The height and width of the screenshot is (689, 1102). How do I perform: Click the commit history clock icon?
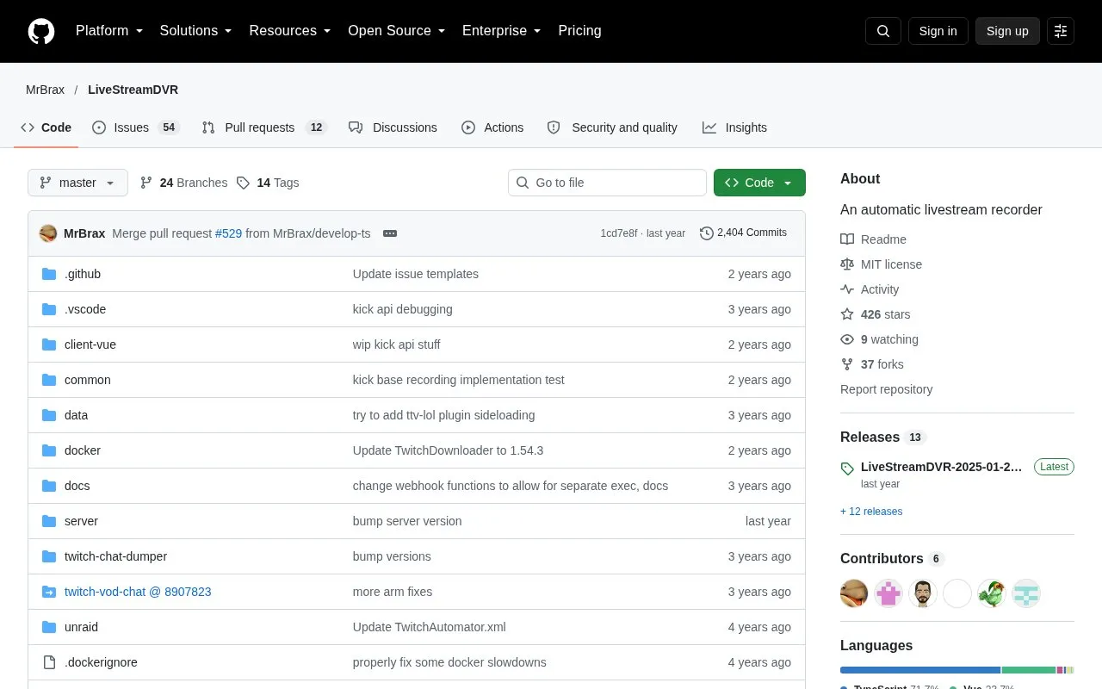[707, 233]
